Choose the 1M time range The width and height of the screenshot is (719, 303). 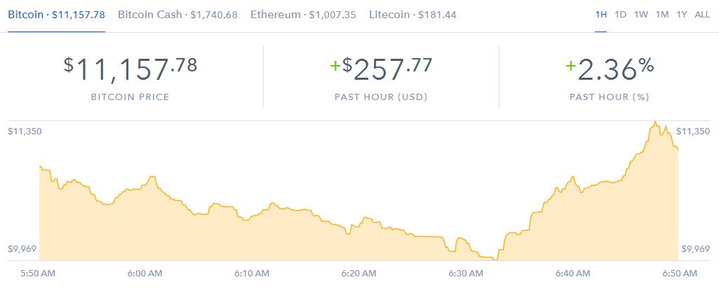pos(661,14)
